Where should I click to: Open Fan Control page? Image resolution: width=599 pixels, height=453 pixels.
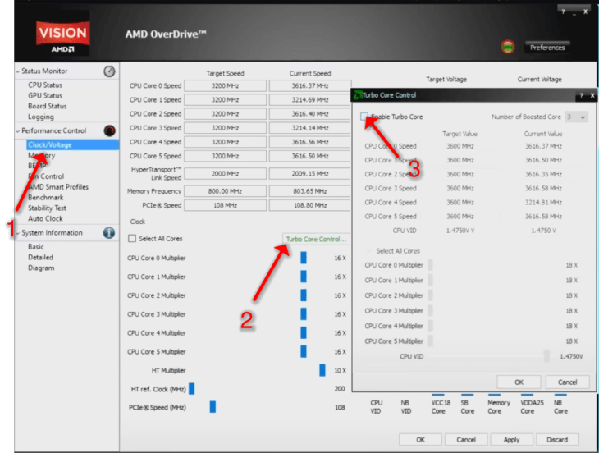tap(46, 176)
